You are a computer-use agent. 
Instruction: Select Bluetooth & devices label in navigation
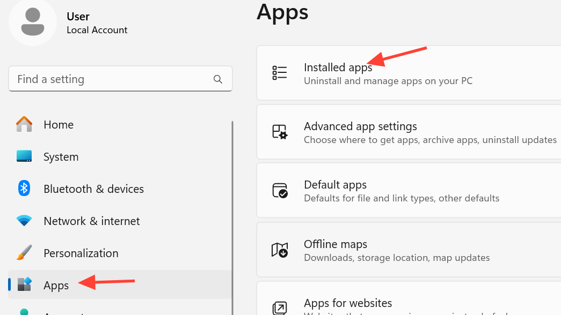click(93, 189)
